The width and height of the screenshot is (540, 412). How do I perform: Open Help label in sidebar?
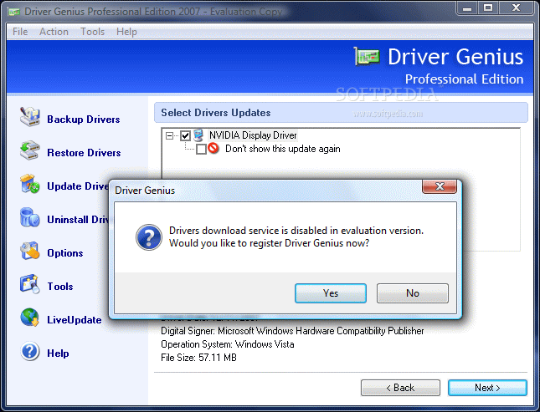tap(58, 354)
